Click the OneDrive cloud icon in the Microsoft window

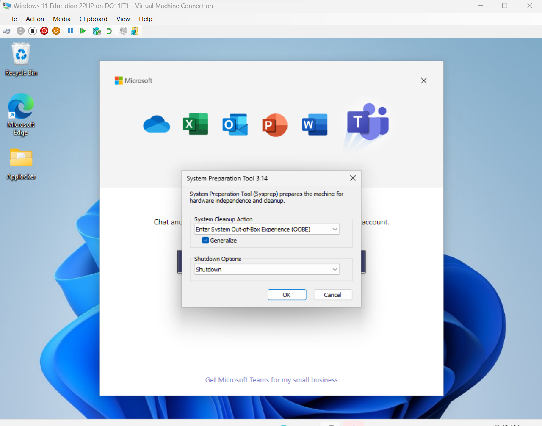click(x=157, y=124)
